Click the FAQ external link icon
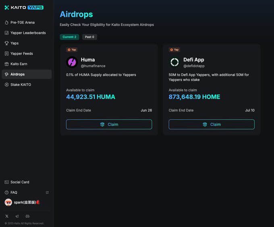This screenshot has height=227, width=274. coord(47,193)
